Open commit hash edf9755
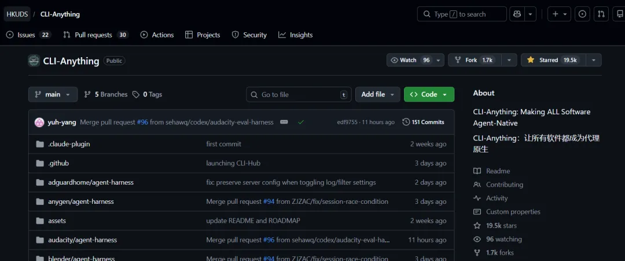Screen dimensions: 625x261 pos(348,122)
